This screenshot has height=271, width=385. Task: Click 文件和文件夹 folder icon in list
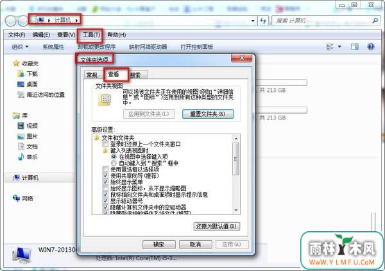(96, 138)
